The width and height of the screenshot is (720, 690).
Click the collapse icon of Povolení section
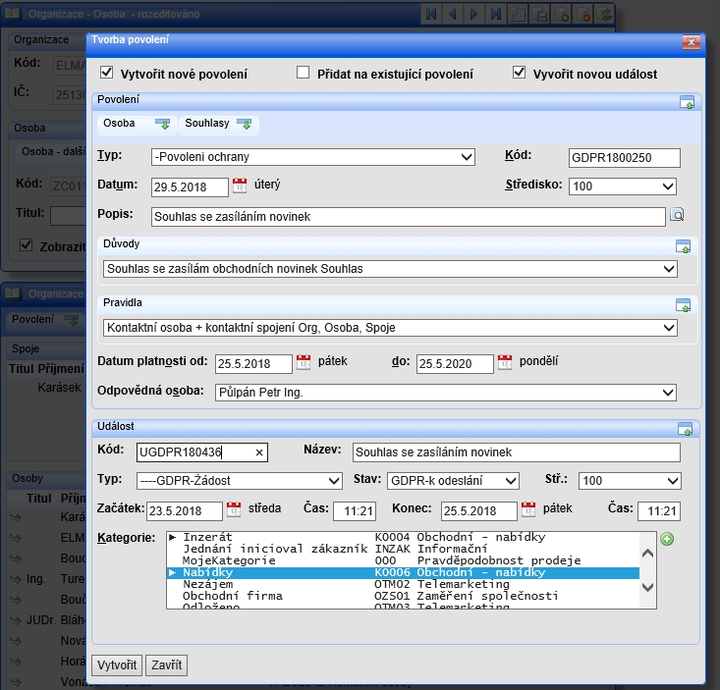click(x=687, y=102)
